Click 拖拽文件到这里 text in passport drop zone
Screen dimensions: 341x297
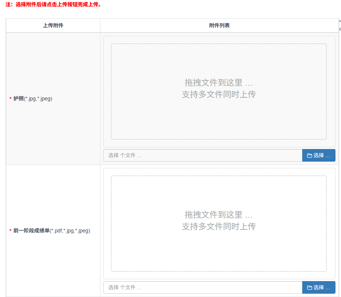(218, 82)
